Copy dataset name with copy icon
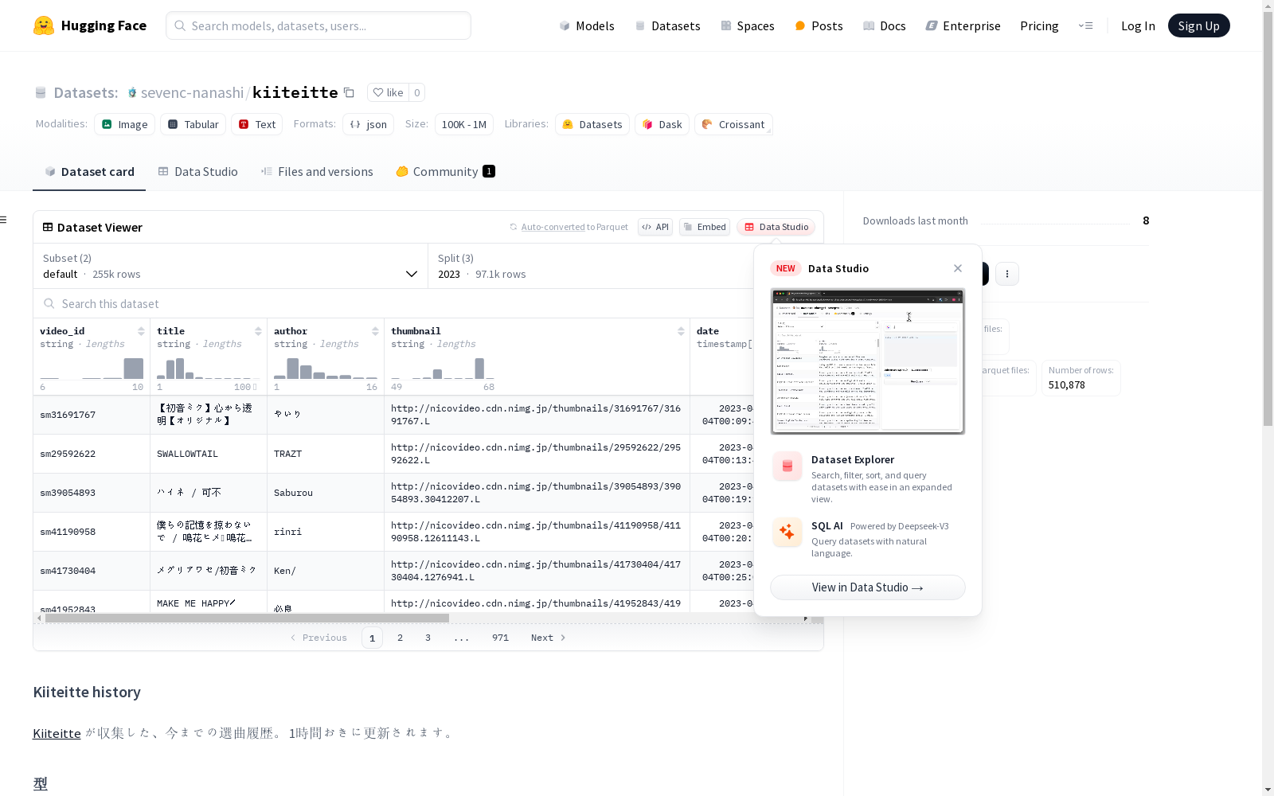This screenshot has width=1274, height=796. (349, 92)
